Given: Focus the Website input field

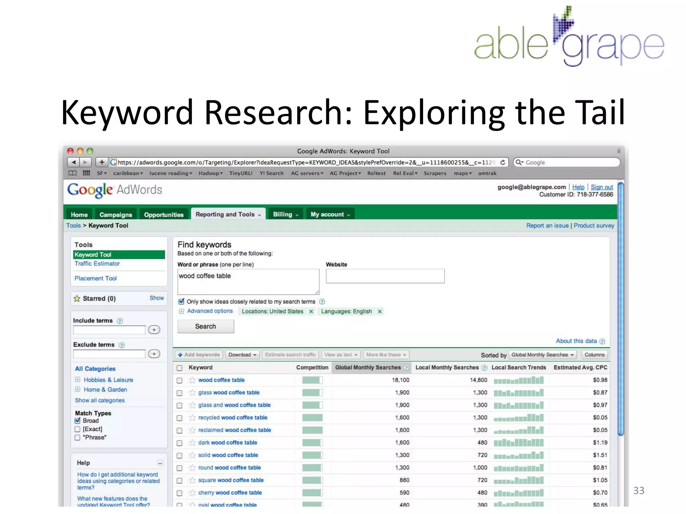Looking at the screenshot, I should pyautogui.click(x=385, y=276).
